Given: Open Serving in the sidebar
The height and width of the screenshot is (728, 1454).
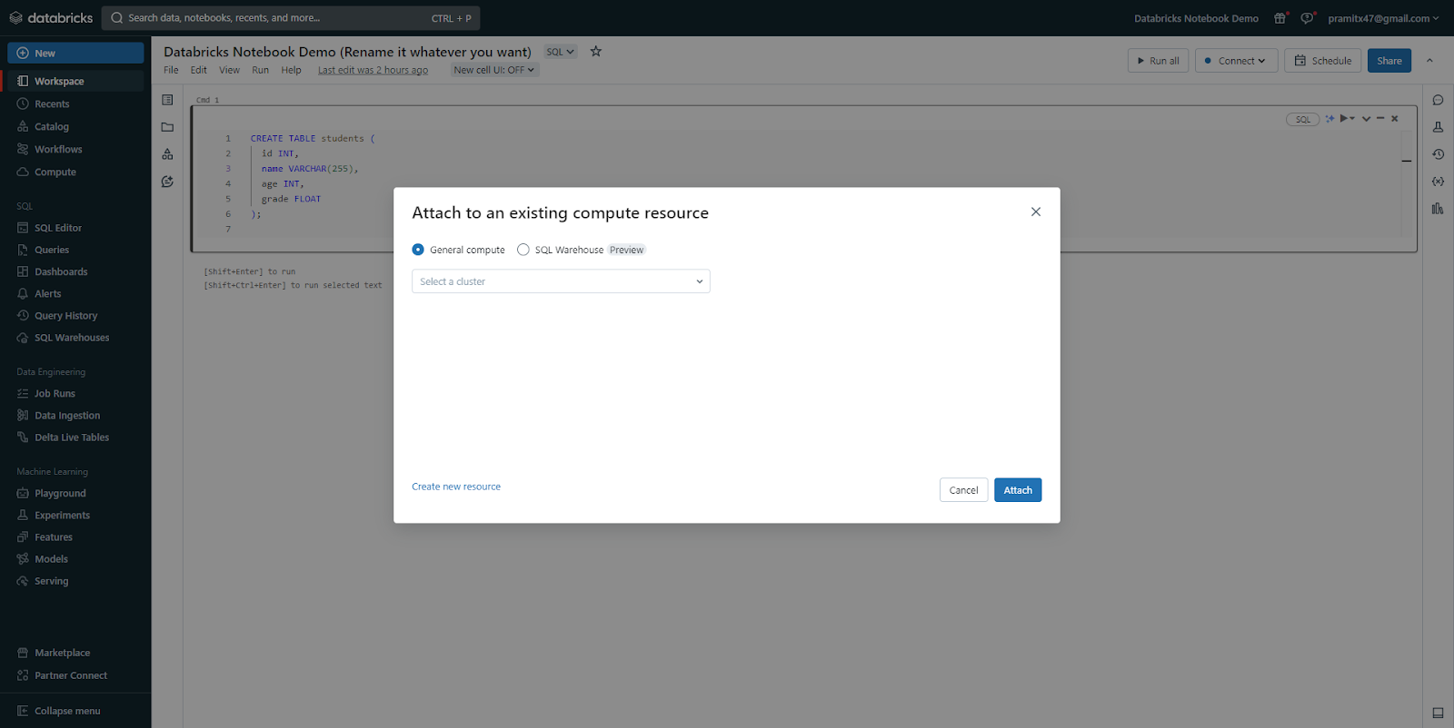Looking at the screenshot, I should pos(75,581).
